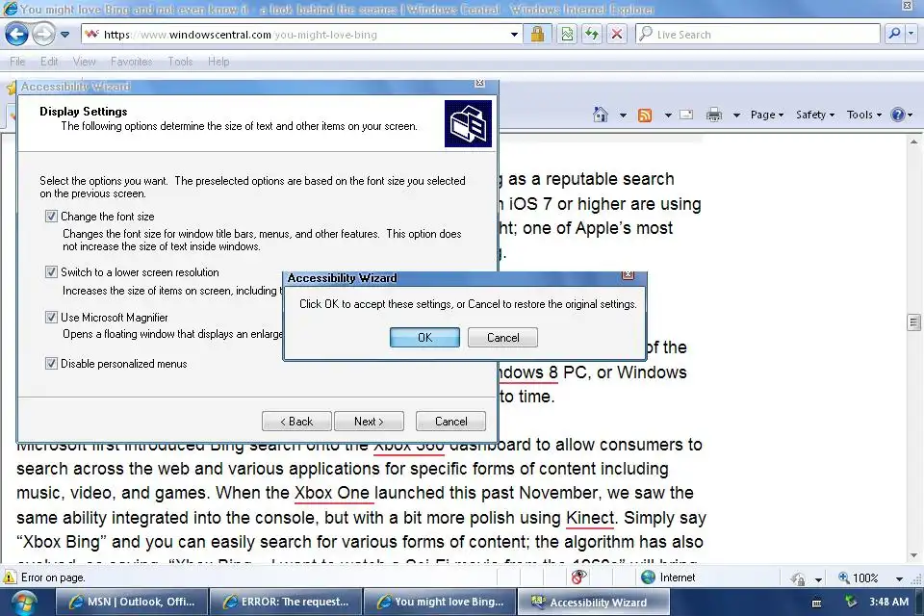Open the File menu
The height and width of the screenshot is (616, 924).
pyautogui.click(x=17, y=62)
